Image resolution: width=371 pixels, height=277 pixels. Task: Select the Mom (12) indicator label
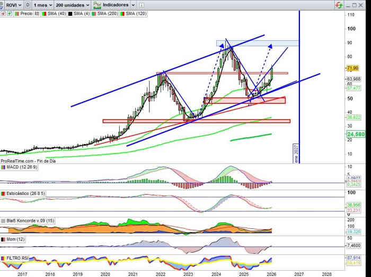coord(14,240)
